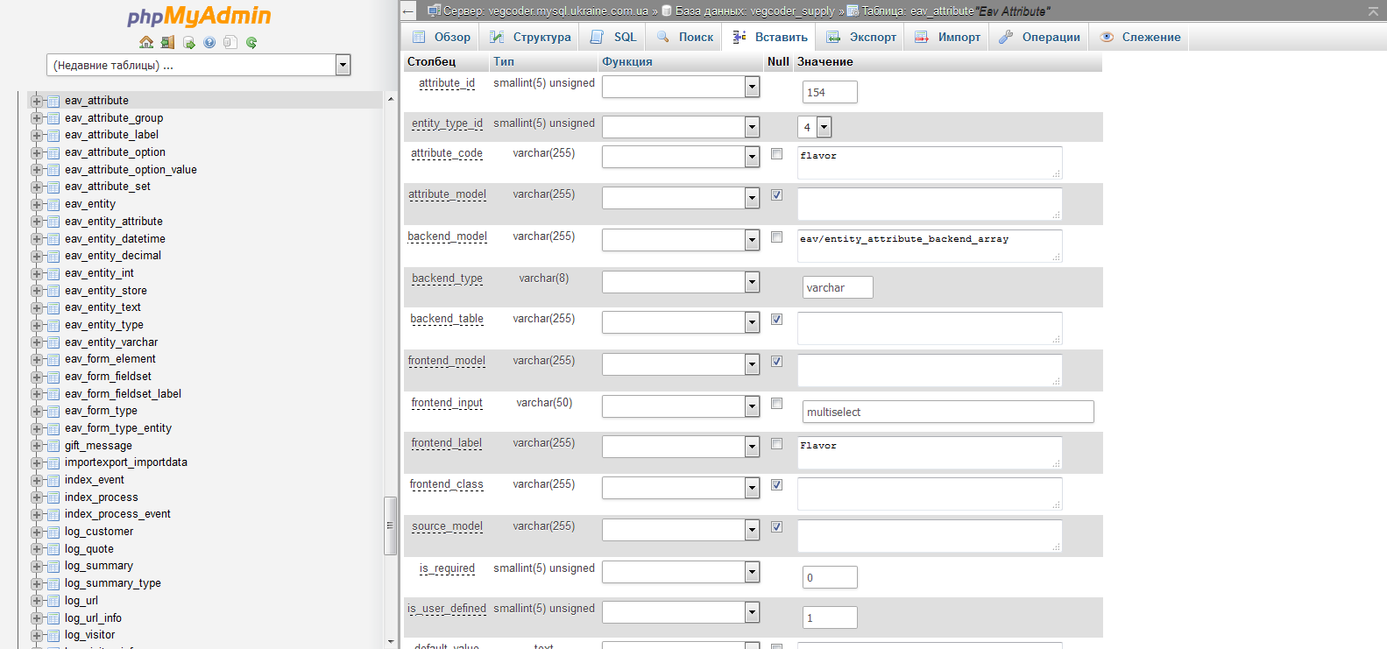1387x649 pixels.
Task: Click the log out door icon
Action: tap(167, 42)
